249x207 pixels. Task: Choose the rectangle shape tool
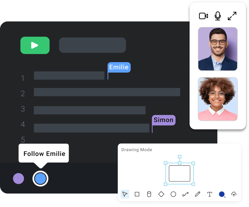point(137,194)
